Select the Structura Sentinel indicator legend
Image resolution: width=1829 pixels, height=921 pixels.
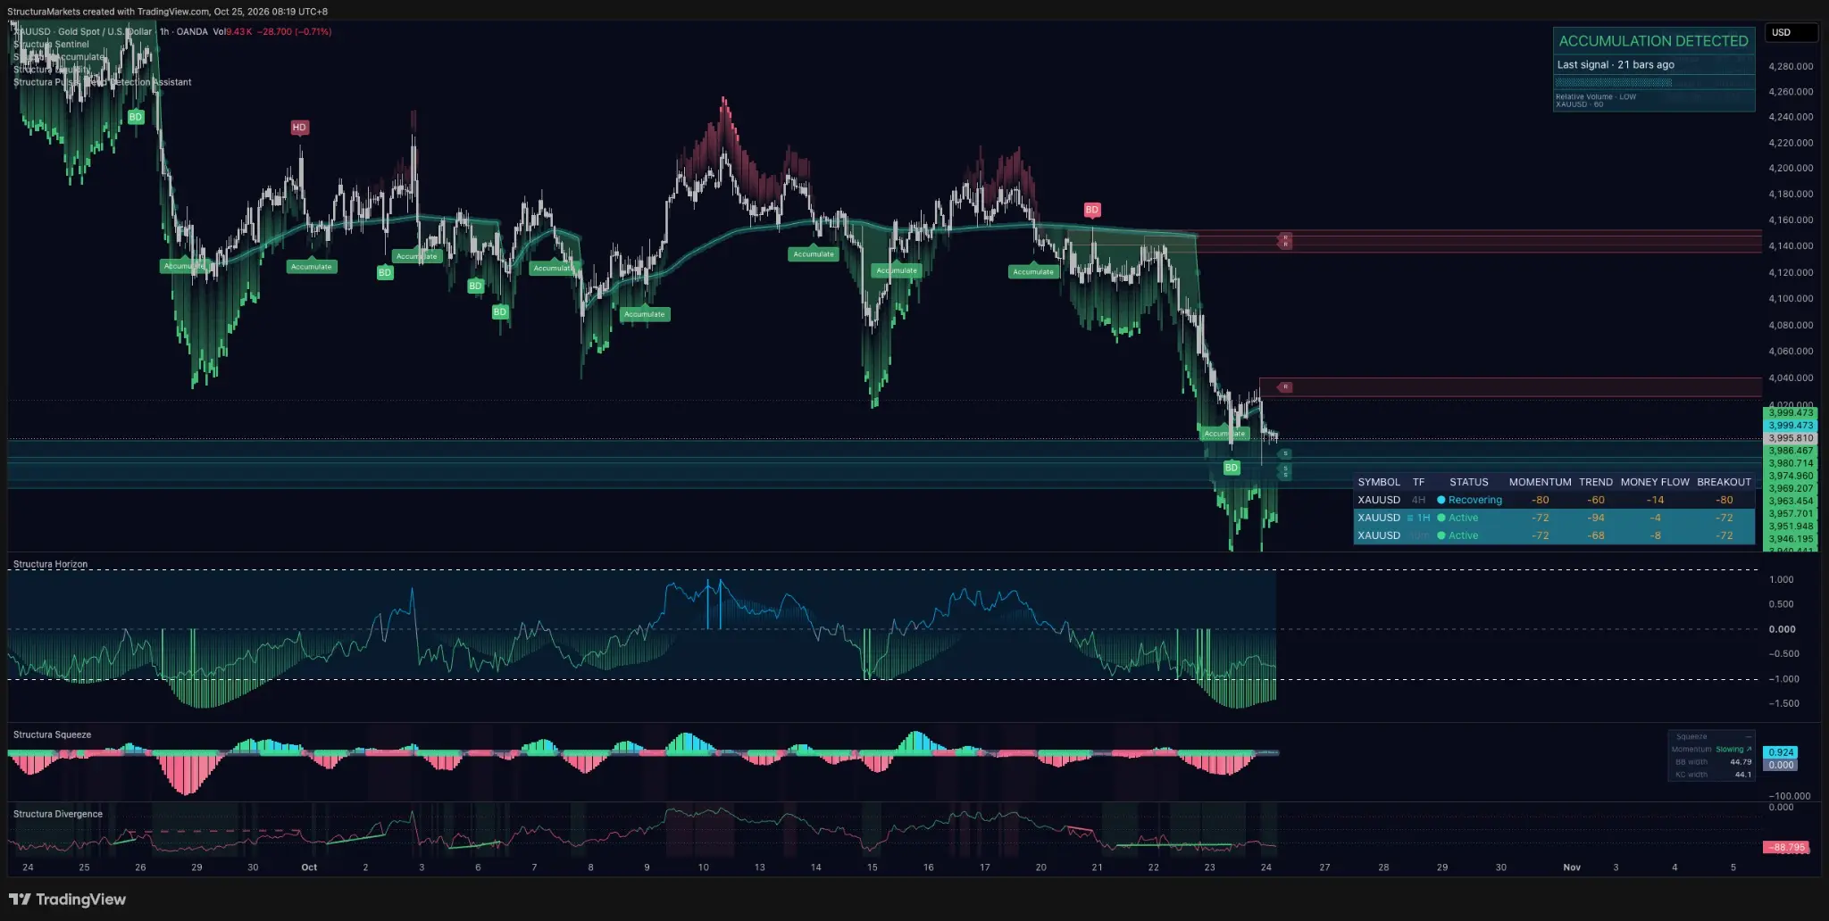[x=51, y=44]
